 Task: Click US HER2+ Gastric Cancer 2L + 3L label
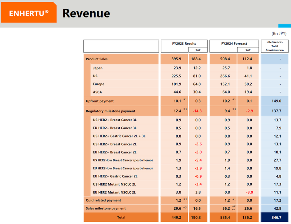pos(119,136)
